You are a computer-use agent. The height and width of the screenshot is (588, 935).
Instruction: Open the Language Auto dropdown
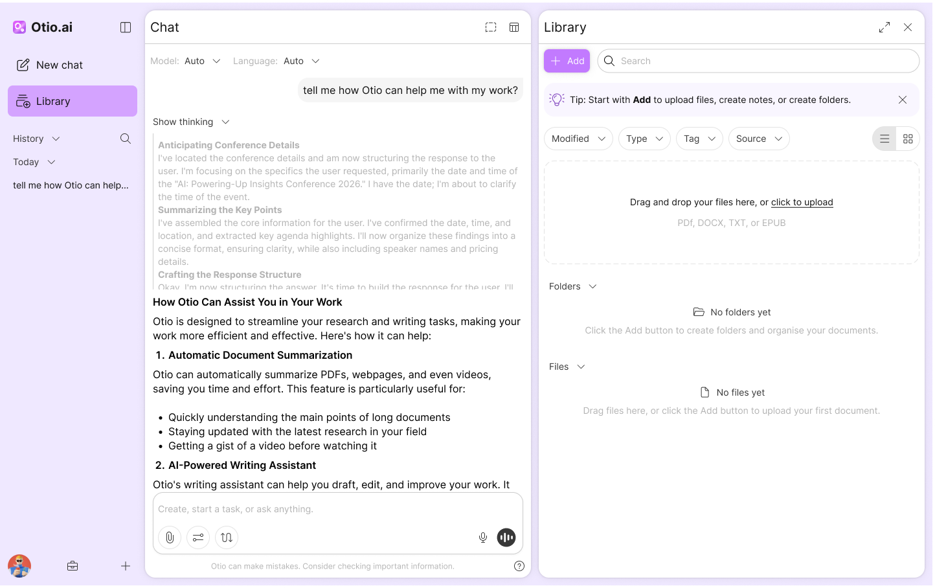pyautogui.click(x=302, y=61)
